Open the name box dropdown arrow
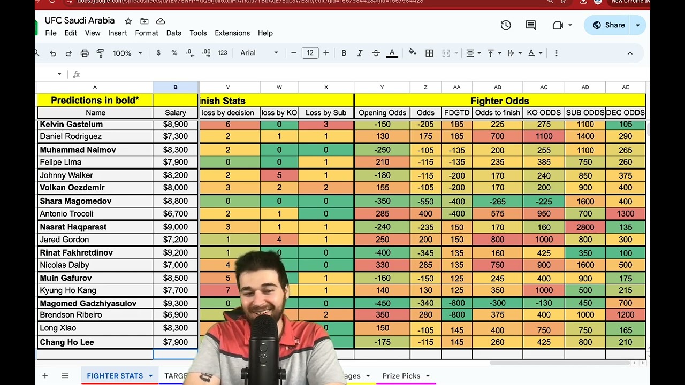This screenshot has width=685, height=385. pyautogui.click(x=59, y=74)
